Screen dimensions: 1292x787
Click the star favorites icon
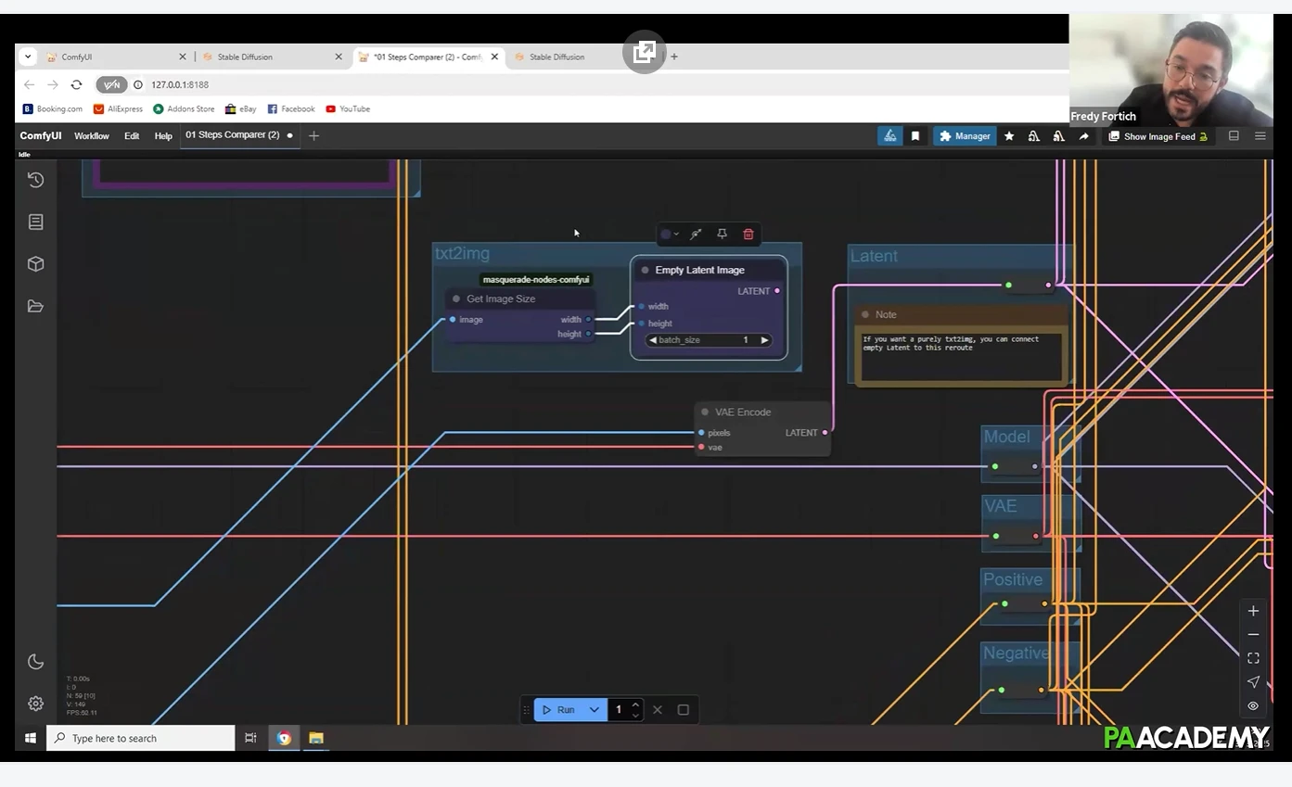click(x=1009, y=136)
